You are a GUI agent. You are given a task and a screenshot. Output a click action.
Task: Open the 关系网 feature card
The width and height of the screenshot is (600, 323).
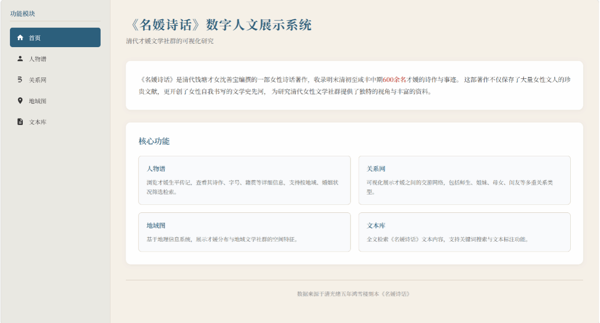465,180
